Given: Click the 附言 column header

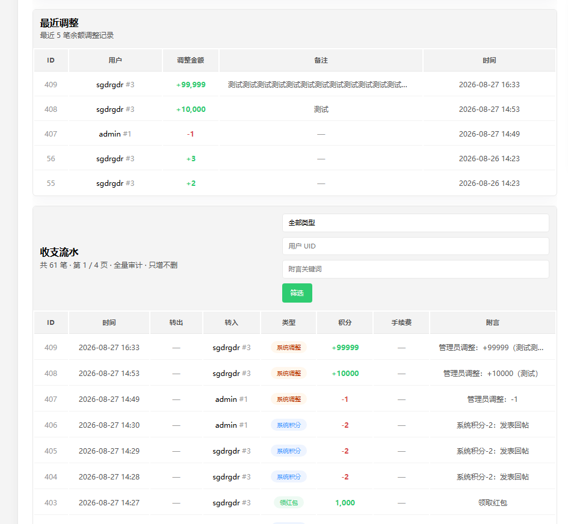Looking at the screenshot, I should pos(493,322).
